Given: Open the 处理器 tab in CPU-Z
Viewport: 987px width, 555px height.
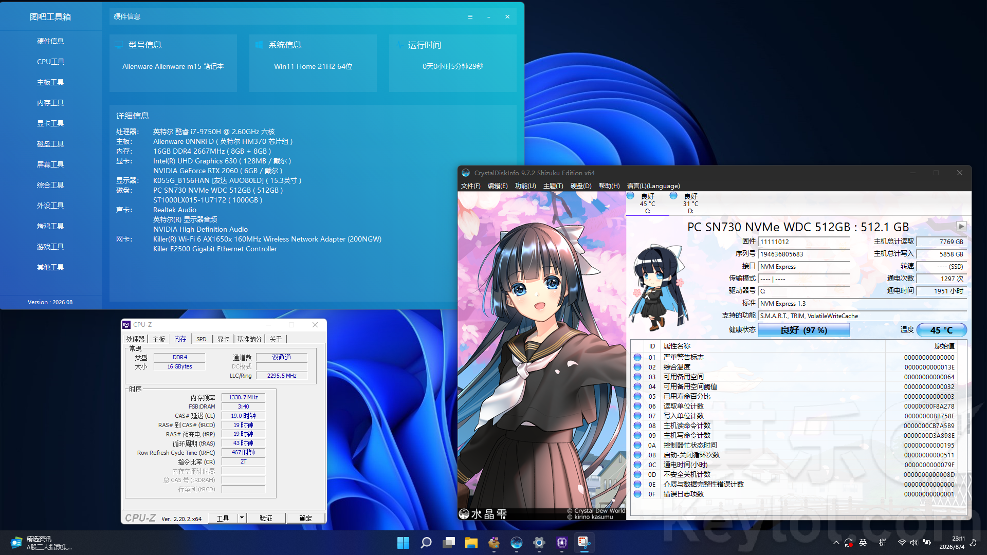Looking at the screenshot, I should click(136, 339).
